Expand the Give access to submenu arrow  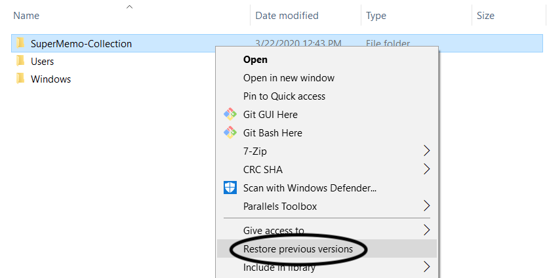(x=426, y=230)
